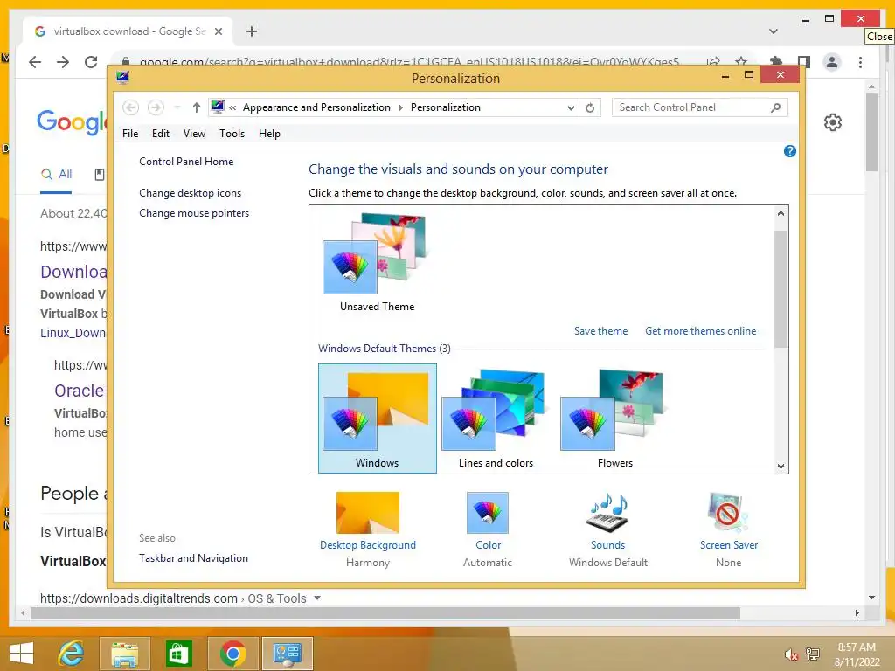
Task: Open Help via the blue question mark
Action: tap(790, 151)
